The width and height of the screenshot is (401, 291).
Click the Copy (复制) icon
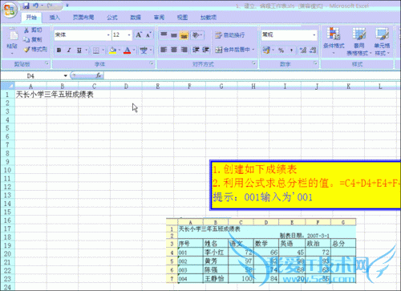26,39
